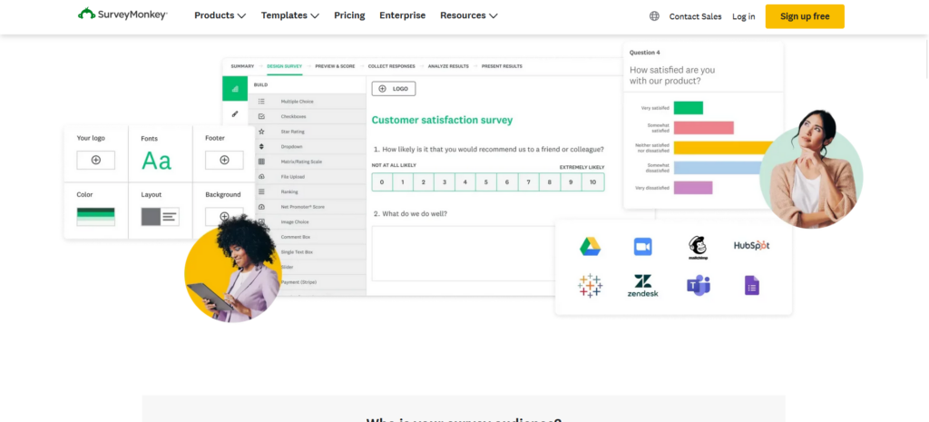Click the plus icon under Footer
This screenshot has height=422, width=929.
click(224, 160)
